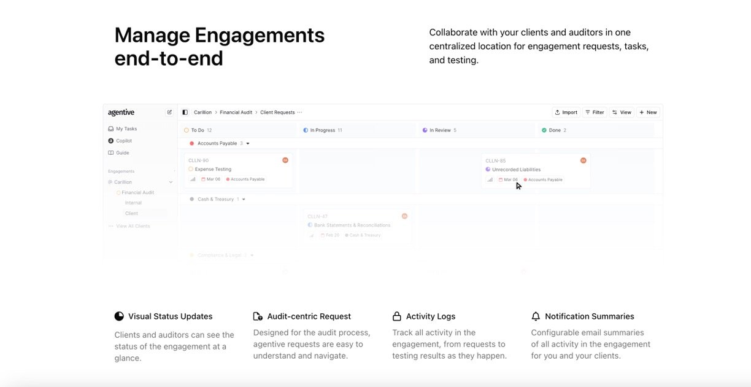Click the Mar 06 date on Unrecorded Liabilities
Viewport: 751px width, 387px height.
pos(508,180)
